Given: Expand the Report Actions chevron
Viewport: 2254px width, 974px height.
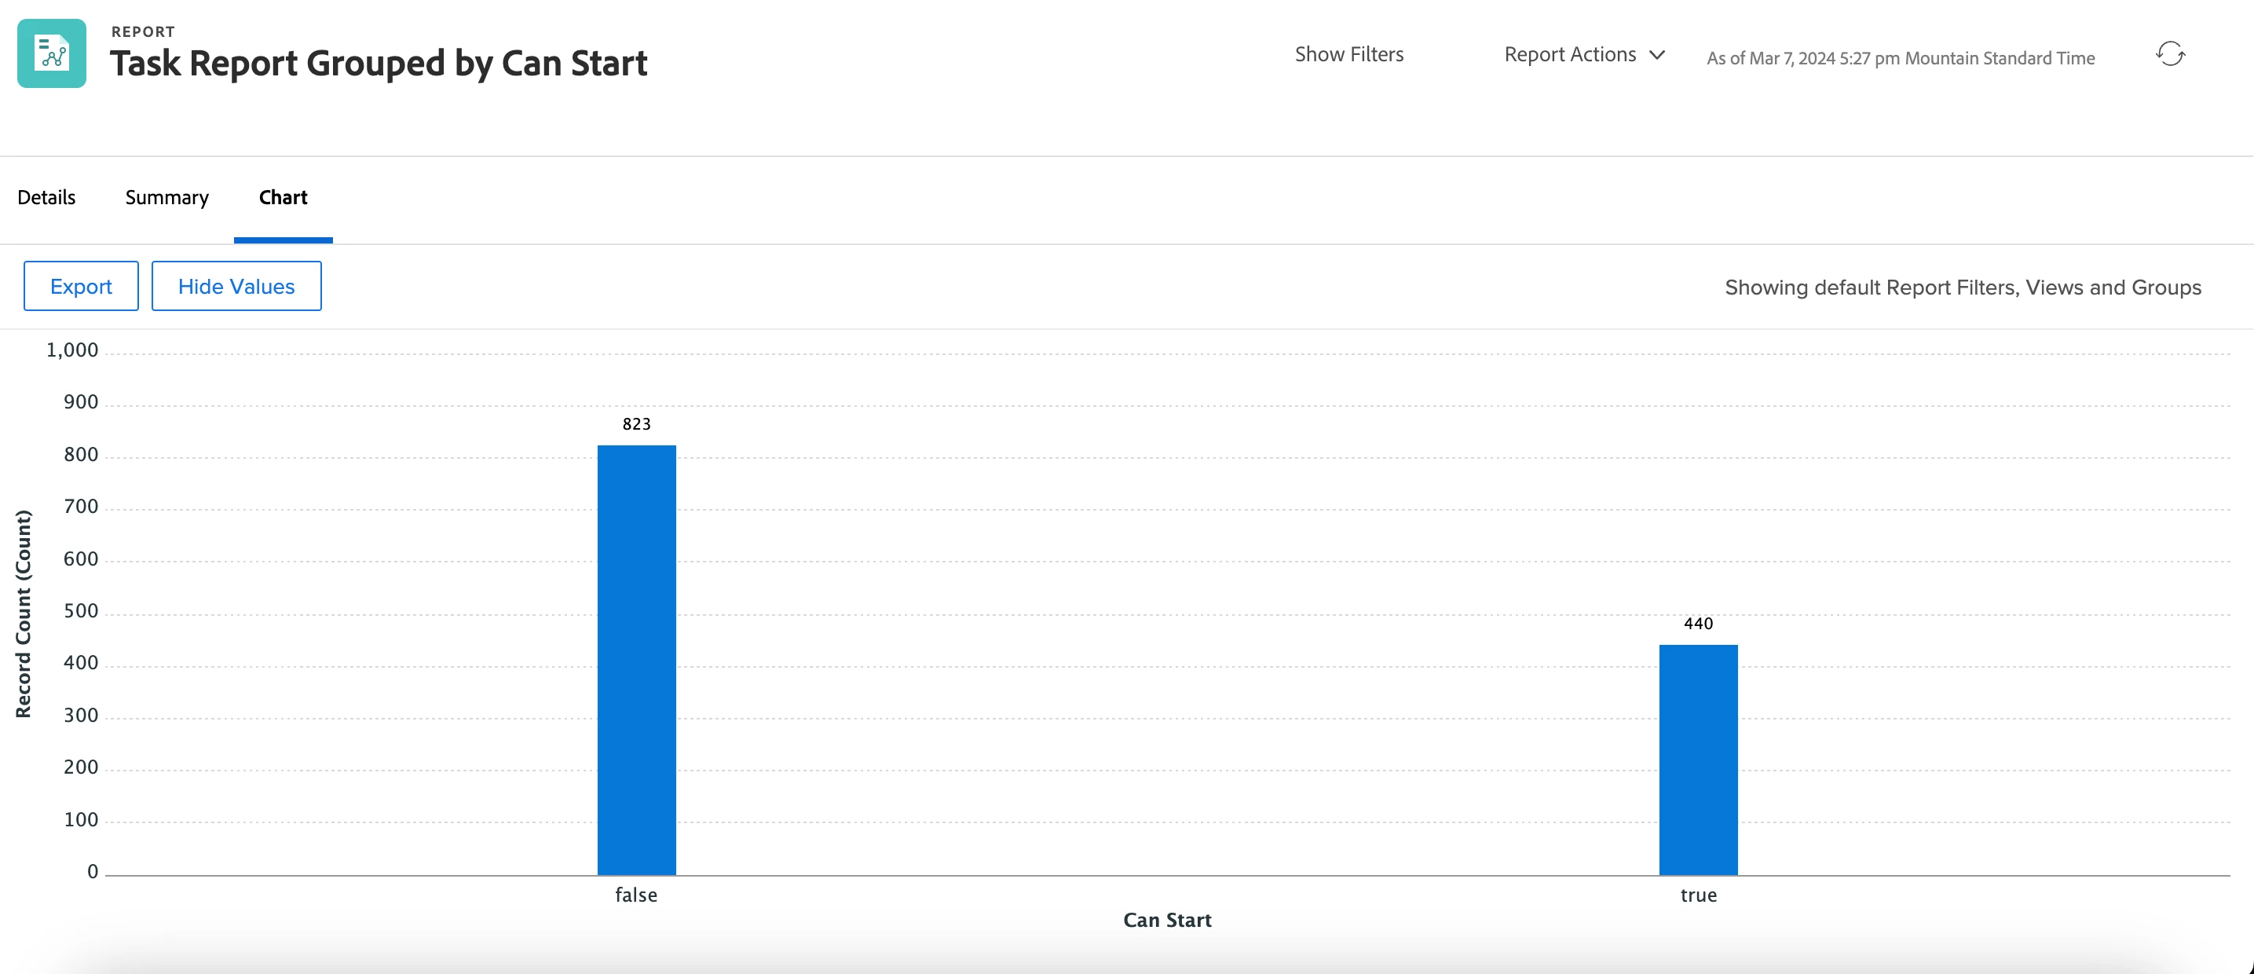Looking at the screenshot, I should click(x=1656, y=55).
